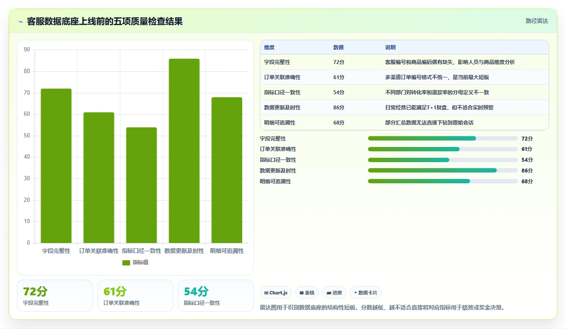Click the 数据更新及时性 bar in the chart
Image resolution: width=566 pixels, height=329 pixels.
(184, 151)
